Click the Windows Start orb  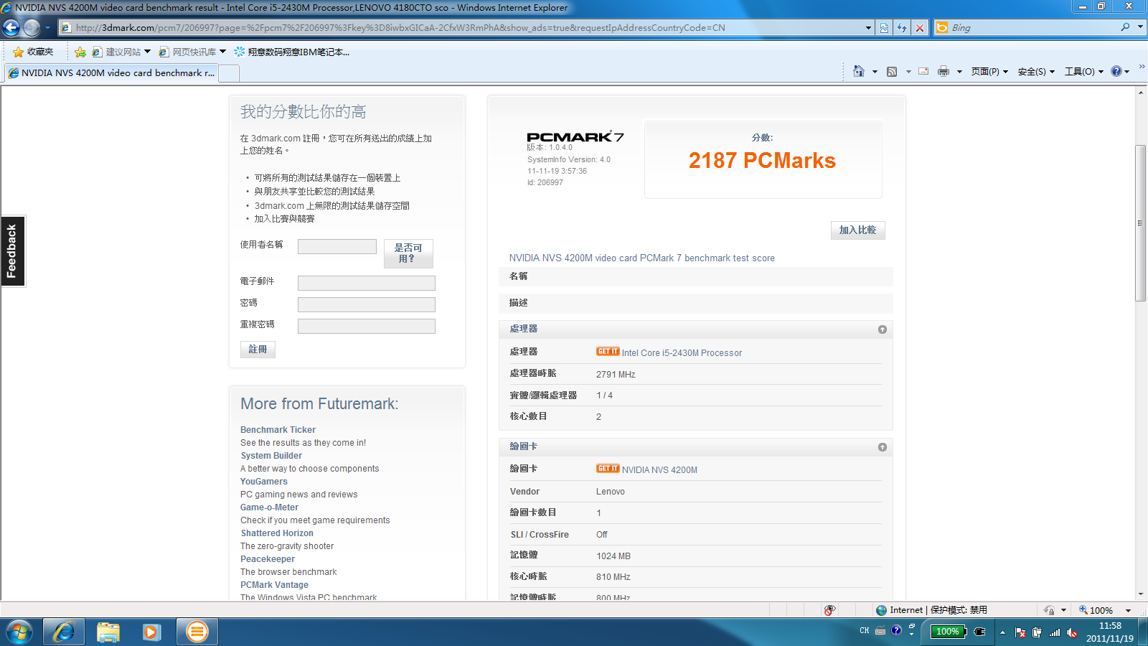point(19,632)
